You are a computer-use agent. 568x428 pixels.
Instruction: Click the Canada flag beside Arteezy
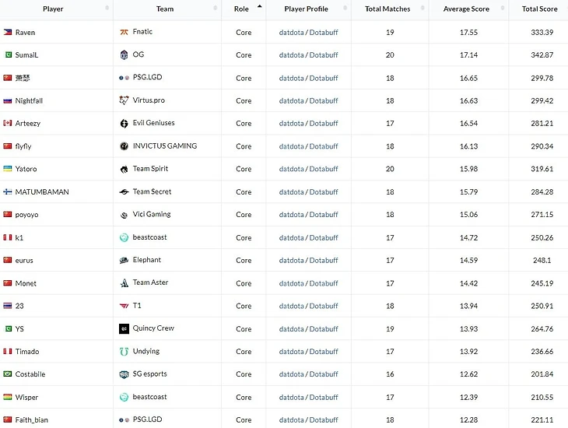(x=8, y=124)
